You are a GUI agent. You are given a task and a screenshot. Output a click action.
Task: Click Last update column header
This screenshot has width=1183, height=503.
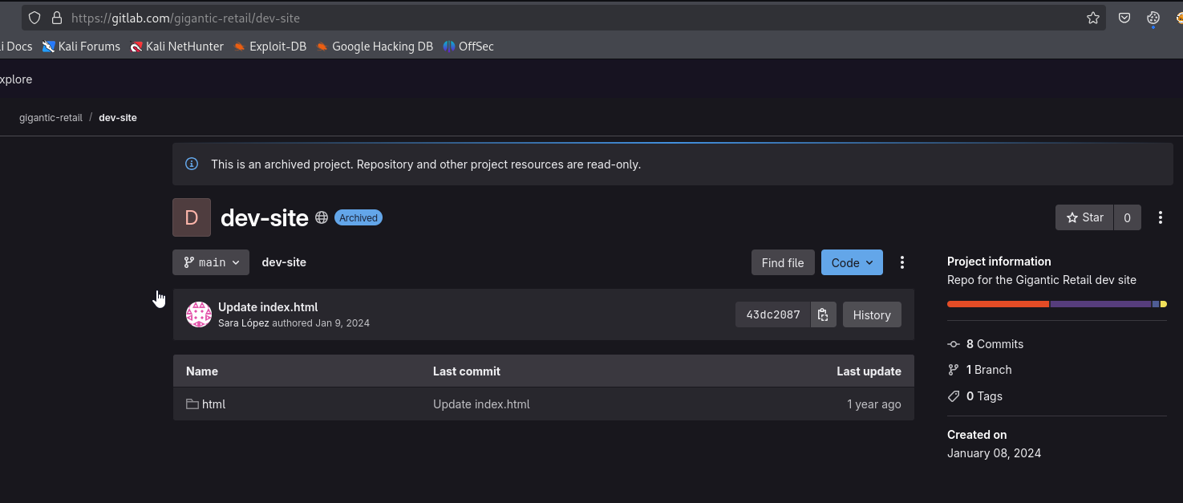pyautogui.click(x=869, y=371)
